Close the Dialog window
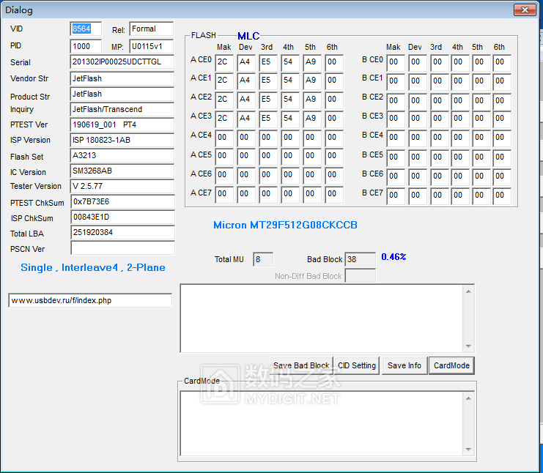Image resolution: width=543 pixels, height=473 pixels. tap(525, 10)
